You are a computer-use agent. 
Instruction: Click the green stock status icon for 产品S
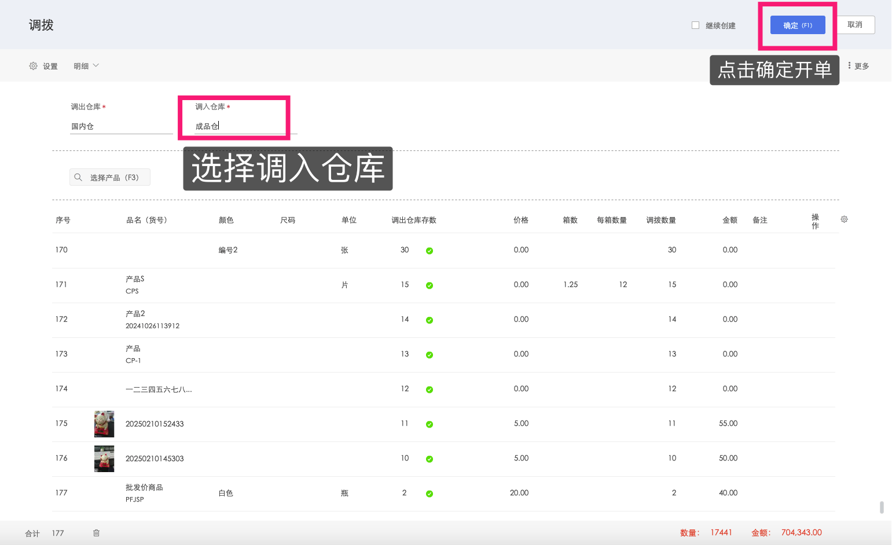429,285
